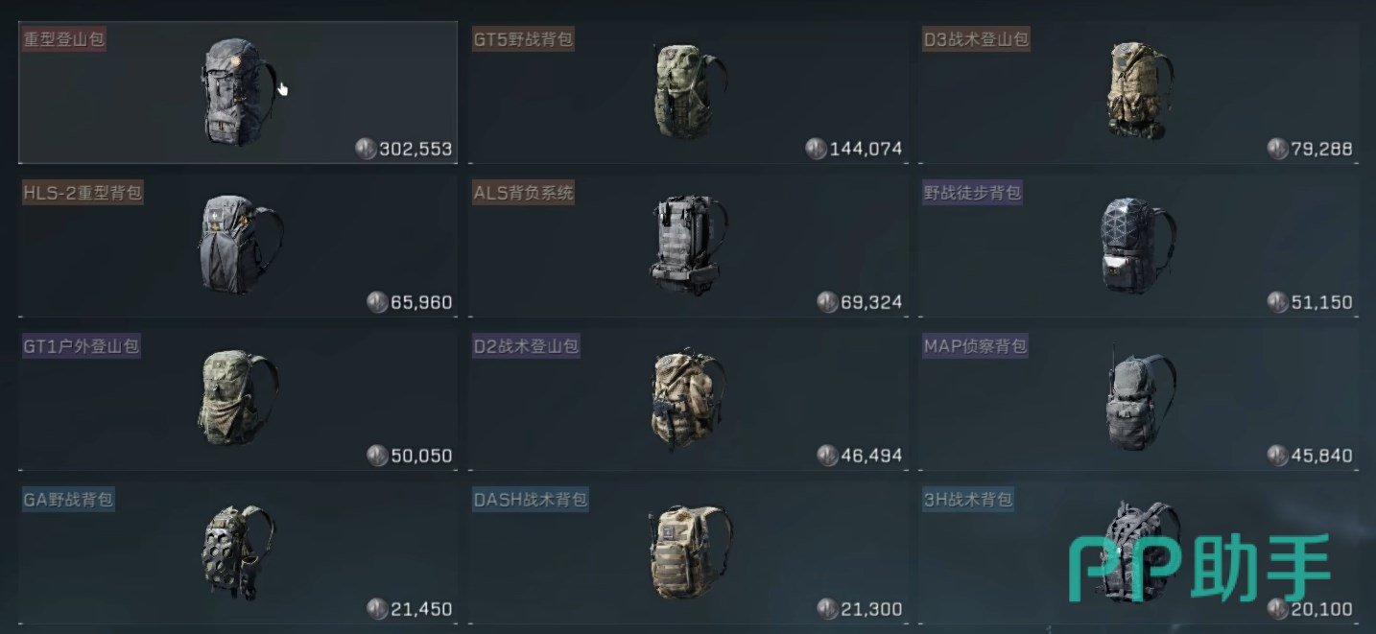Choose the HLS-2重型背包 backpack icon
The image size is (1376, 634).
click(239, 246)
